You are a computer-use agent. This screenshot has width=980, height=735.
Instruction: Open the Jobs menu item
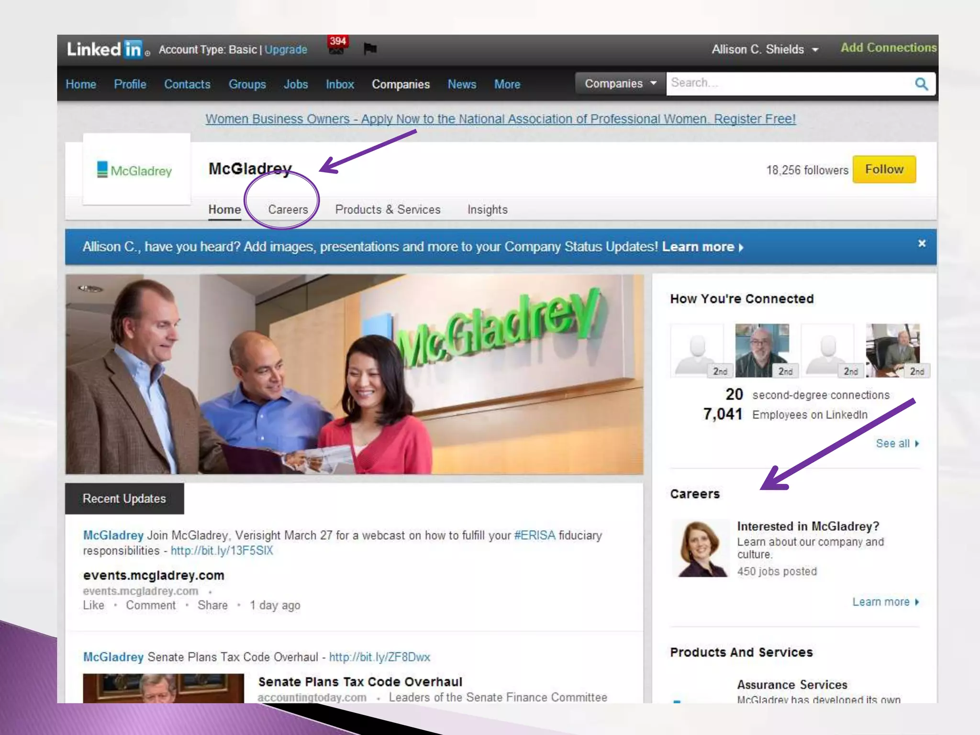[x=295, y=84]
